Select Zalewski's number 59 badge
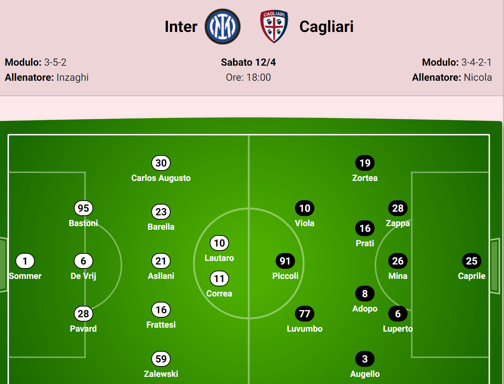The width and height of the screenshot is (504, 384). (x=161, y=359)
